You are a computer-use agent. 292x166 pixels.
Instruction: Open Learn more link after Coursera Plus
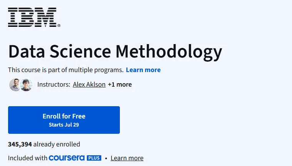pyautogui.click(x=127, y=158)
